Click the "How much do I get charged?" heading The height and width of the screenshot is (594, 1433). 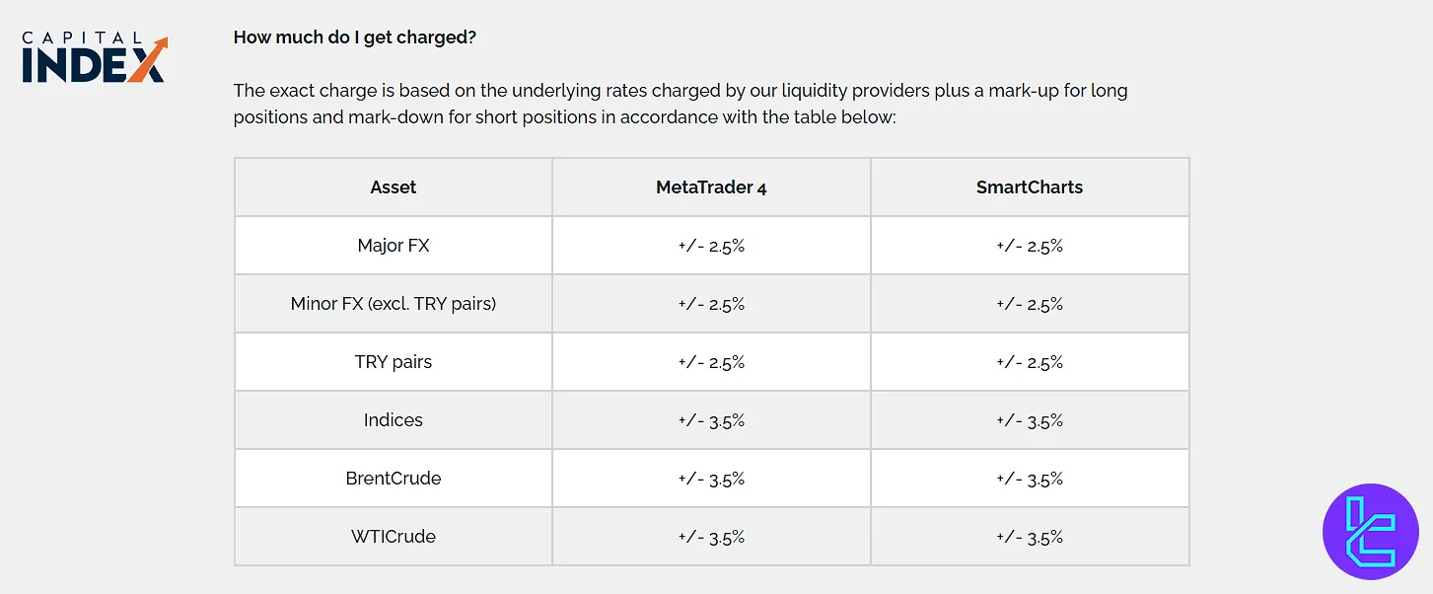tap(355, 37)
